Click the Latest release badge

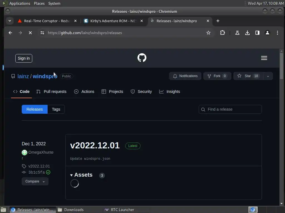(133, 146)
